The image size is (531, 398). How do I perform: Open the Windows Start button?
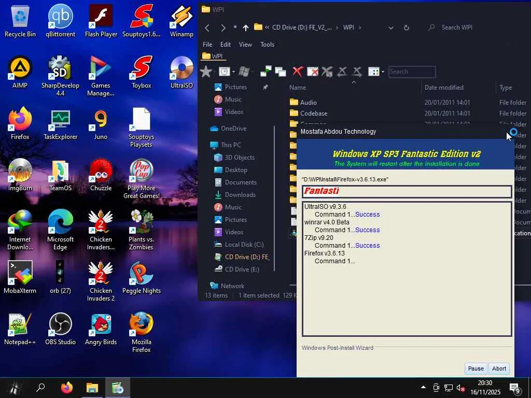(14, 388)
